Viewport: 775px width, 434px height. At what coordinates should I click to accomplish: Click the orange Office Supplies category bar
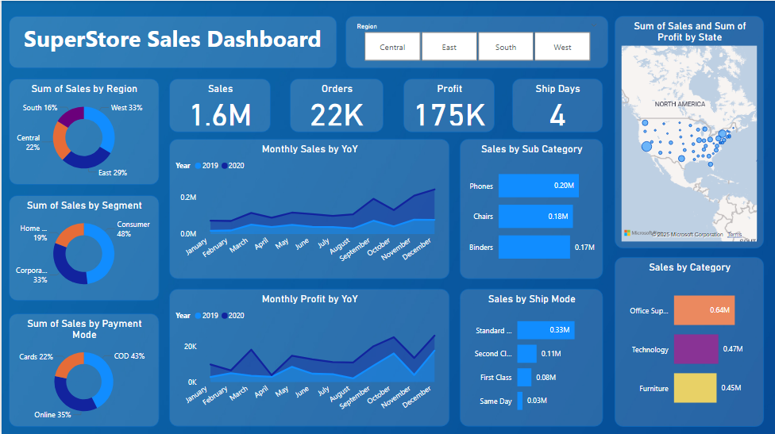pyautogui.click(x=704, y=310)
